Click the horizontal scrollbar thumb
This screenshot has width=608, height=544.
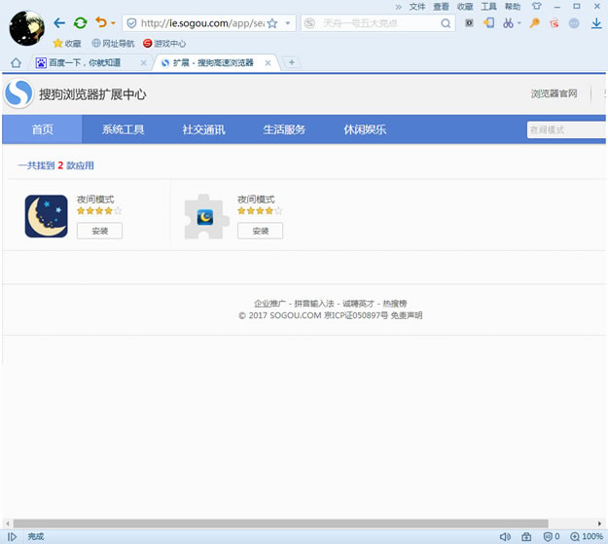[281, 524]
